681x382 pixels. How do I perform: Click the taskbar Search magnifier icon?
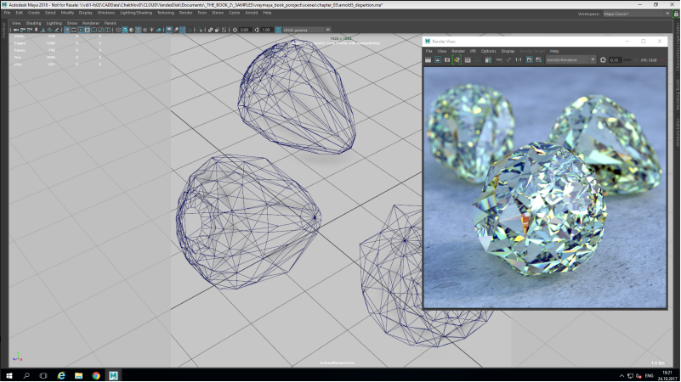click(x=26, y=375)
